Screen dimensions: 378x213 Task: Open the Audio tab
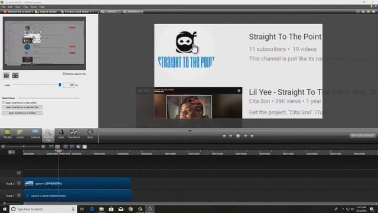pos(61,134)
